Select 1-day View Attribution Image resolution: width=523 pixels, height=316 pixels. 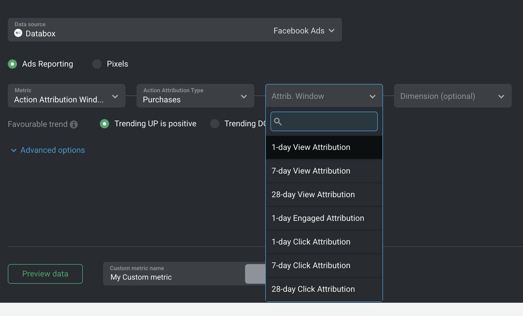(x=324, y=147)
